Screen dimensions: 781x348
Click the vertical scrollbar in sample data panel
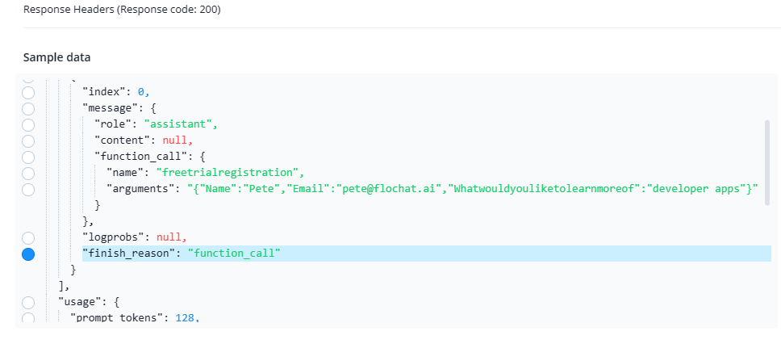[x=766, y=161]
